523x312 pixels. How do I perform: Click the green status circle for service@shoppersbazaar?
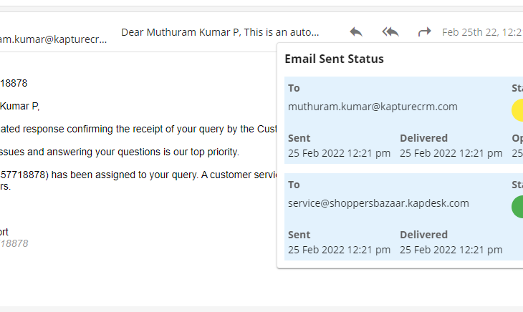point(517,207)
